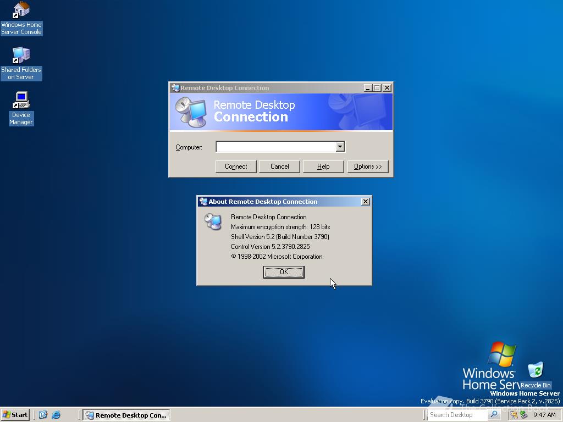
Task: Expand Options >> in Remote Desktop Connection
Action: click(368, 166)
